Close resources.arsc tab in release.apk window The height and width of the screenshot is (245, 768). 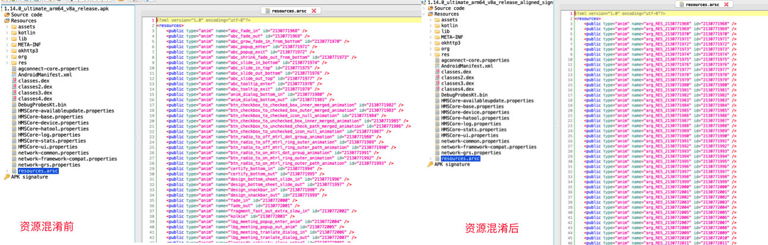pyautogui.click(x=314, y=11)
